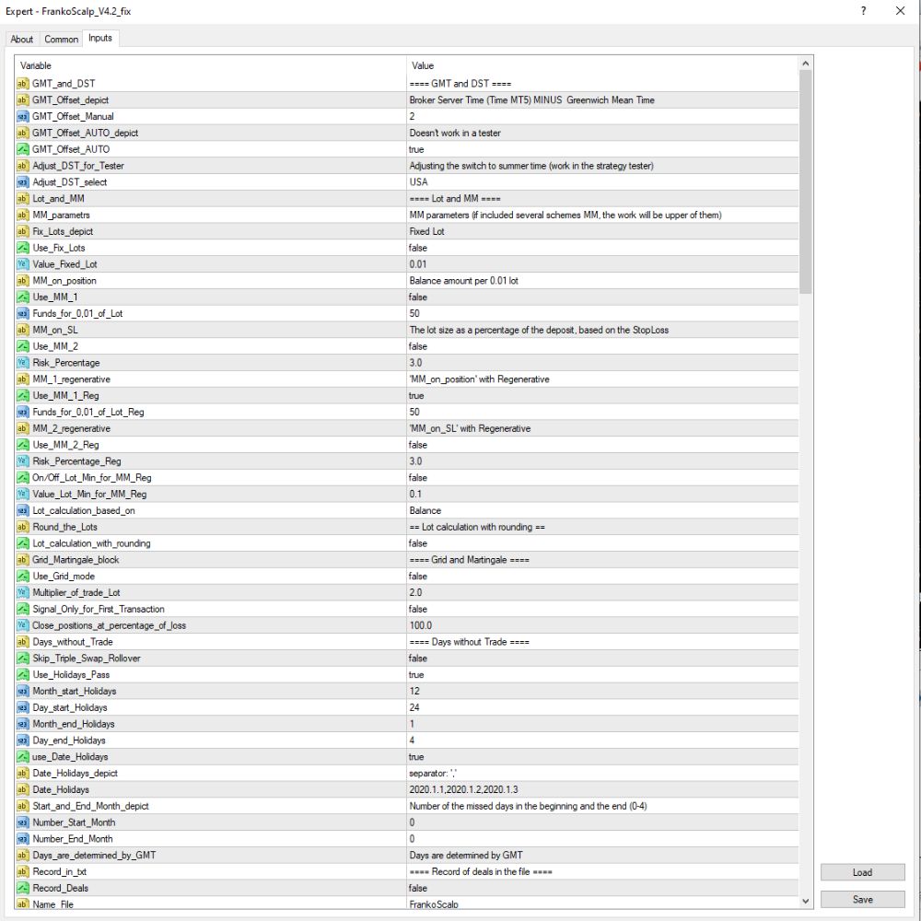Screen dimensions: 921x921
Task: Click the icon beside Value_Fixed_Lot
Action: tap(23, 264)
